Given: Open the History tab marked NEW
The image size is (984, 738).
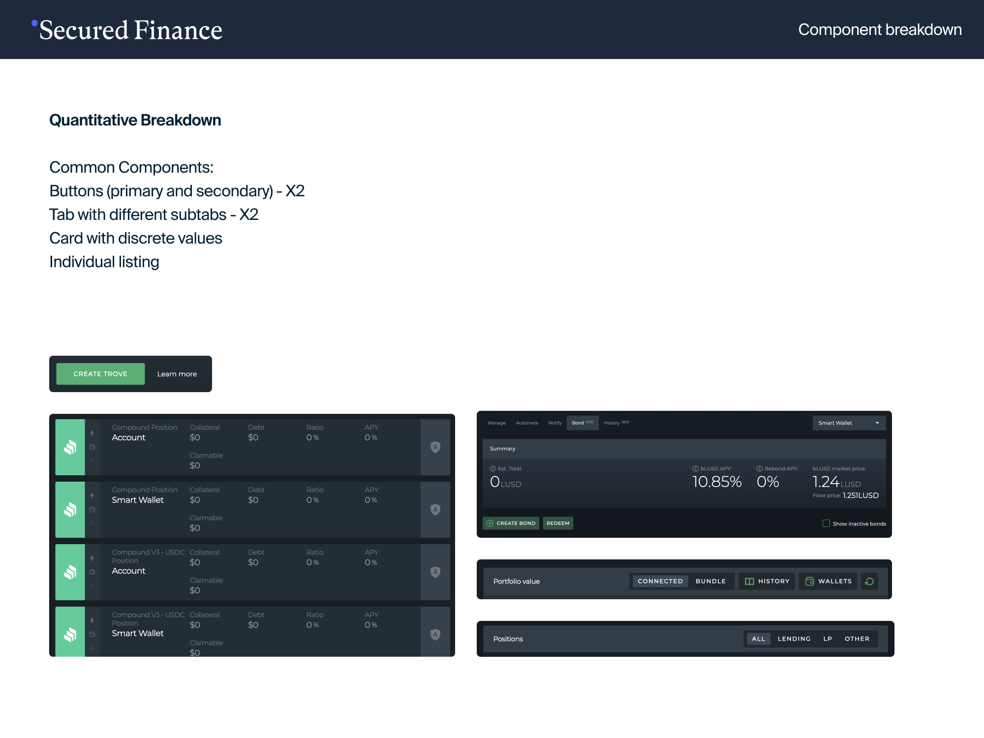Looking at the screenshot, I should (x=616, y=423).
